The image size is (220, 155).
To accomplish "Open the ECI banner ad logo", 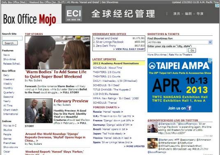I will pyautogui.click(x=74, y=14).
